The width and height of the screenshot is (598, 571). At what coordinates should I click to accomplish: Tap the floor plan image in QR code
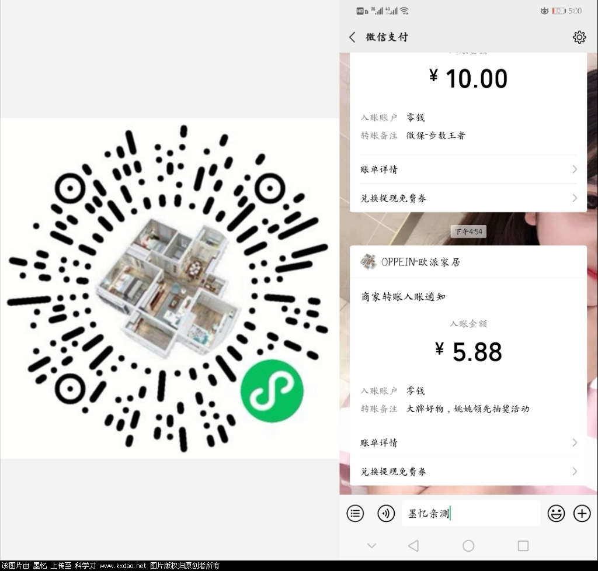point(169,288)
